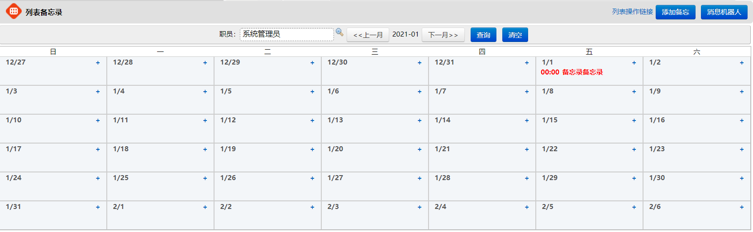Add memo on 1/27 with plus icon
The width and height of the screenshot is (753, 232).
pyautogui.click(x=419, y=178)
